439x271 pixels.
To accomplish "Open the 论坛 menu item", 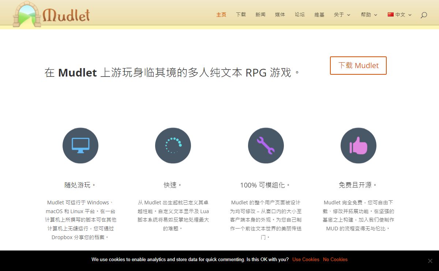I will 300,15.
